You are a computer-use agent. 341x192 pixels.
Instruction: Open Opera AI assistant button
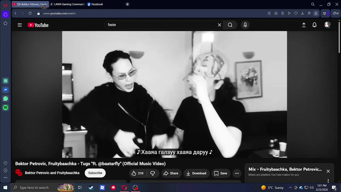pos(335,13)
